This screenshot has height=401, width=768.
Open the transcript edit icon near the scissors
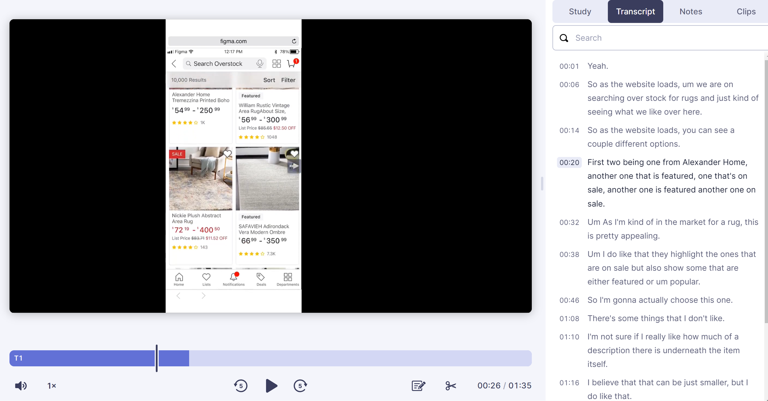(x=418, y=386)
